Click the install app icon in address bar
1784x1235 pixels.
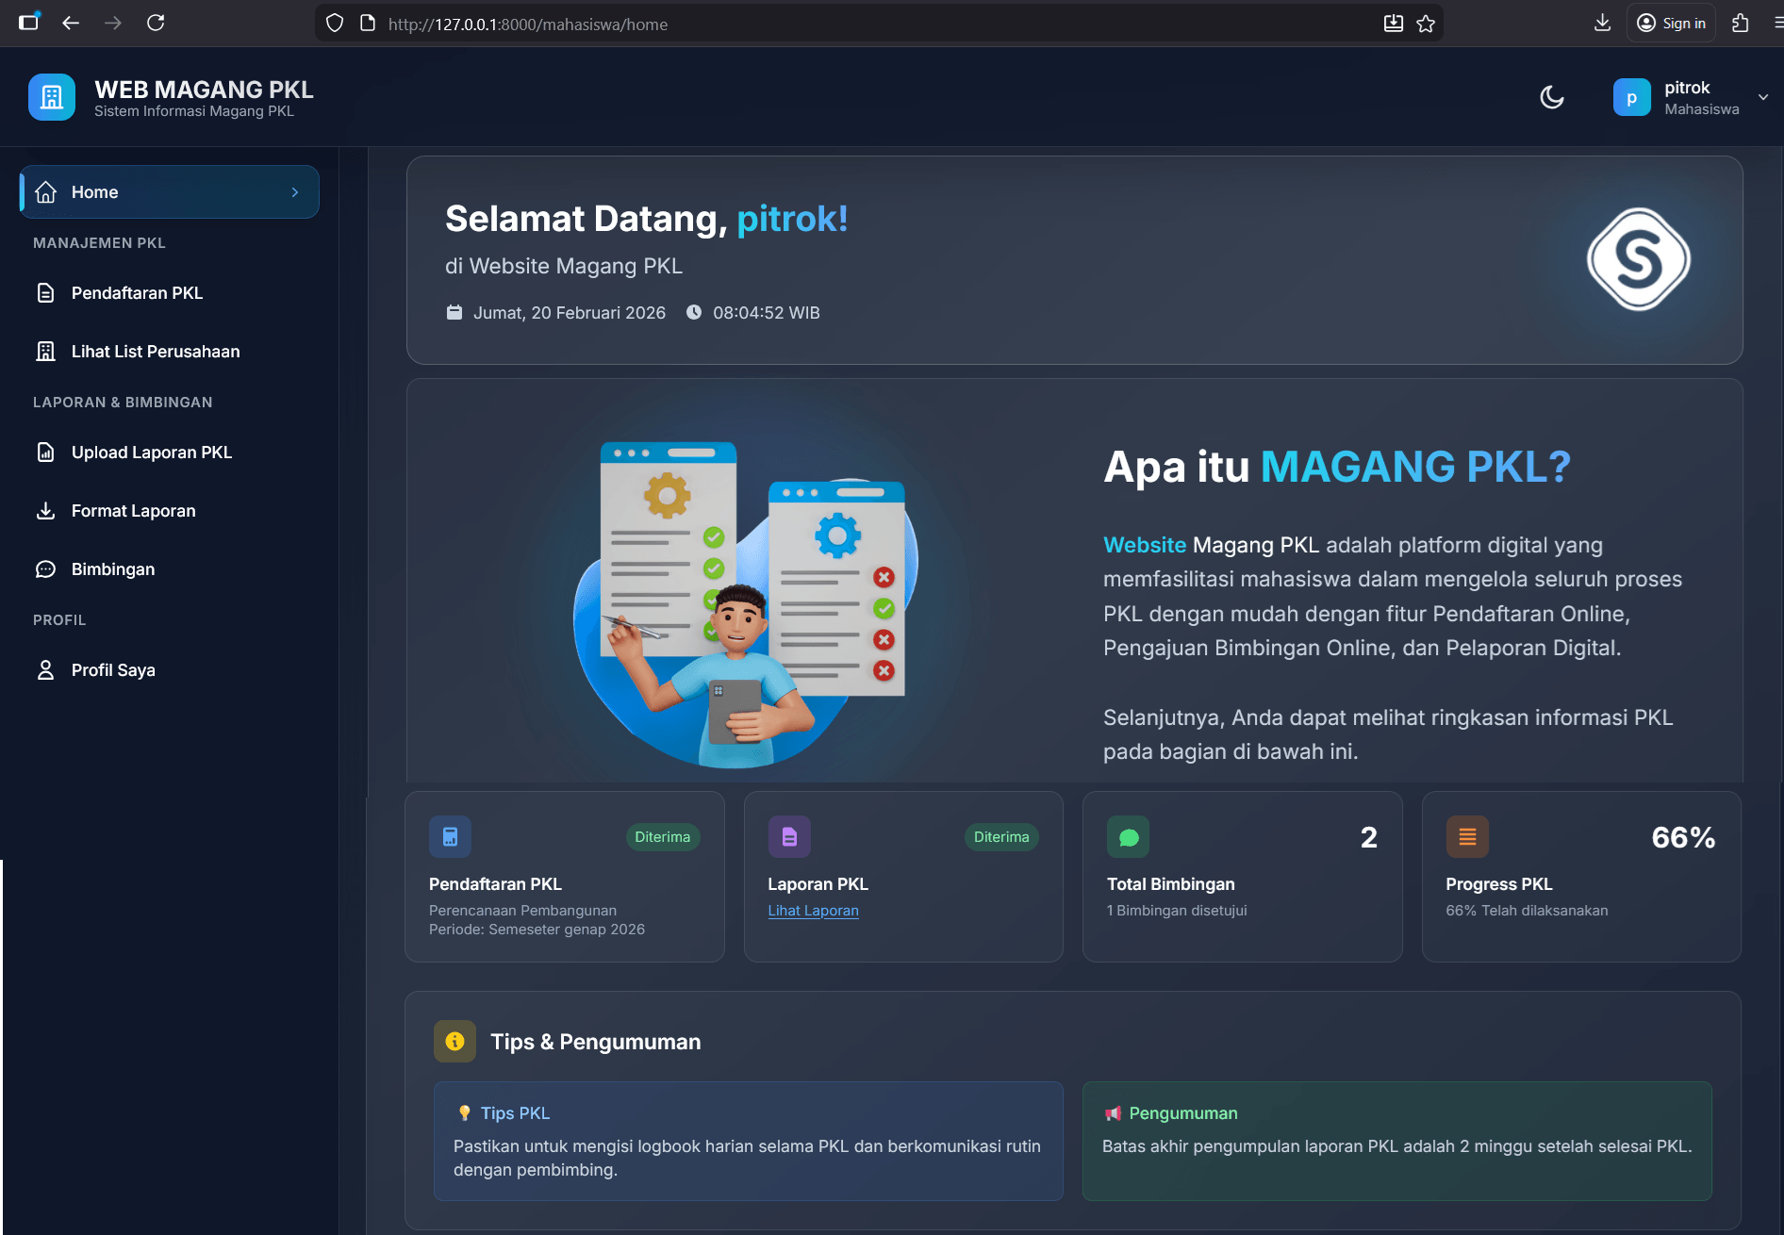[1394, 24]
